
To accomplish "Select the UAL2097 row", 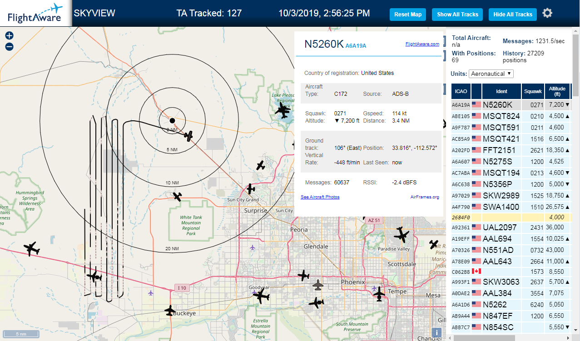I will pyautogui.click(x=511, y=227).
